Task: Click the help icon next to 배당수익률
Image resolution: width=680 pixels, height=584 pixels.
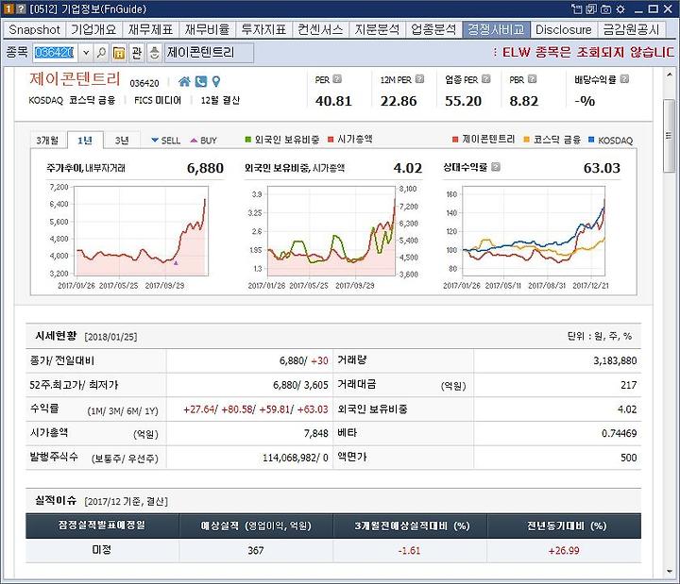Action: 624,79
